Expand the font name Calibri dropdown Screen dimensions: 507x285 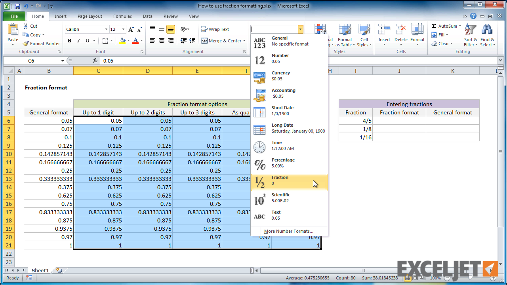pyautogui.click(x=106, y=30)
